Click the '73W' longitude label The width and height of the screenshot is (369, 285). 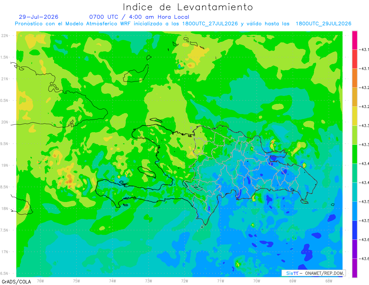pos(149,281)
